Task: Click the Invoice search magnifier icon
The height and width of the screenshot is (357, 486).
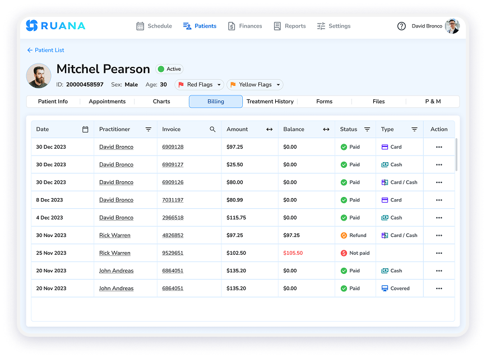Action: (x=212, y=129)
